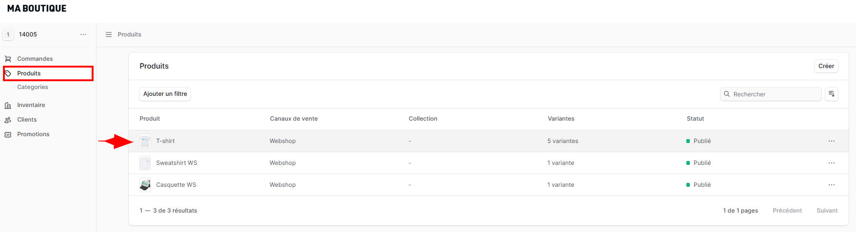
Task: Toggle sidebar with hamburger icon
Action: point(109,35)
